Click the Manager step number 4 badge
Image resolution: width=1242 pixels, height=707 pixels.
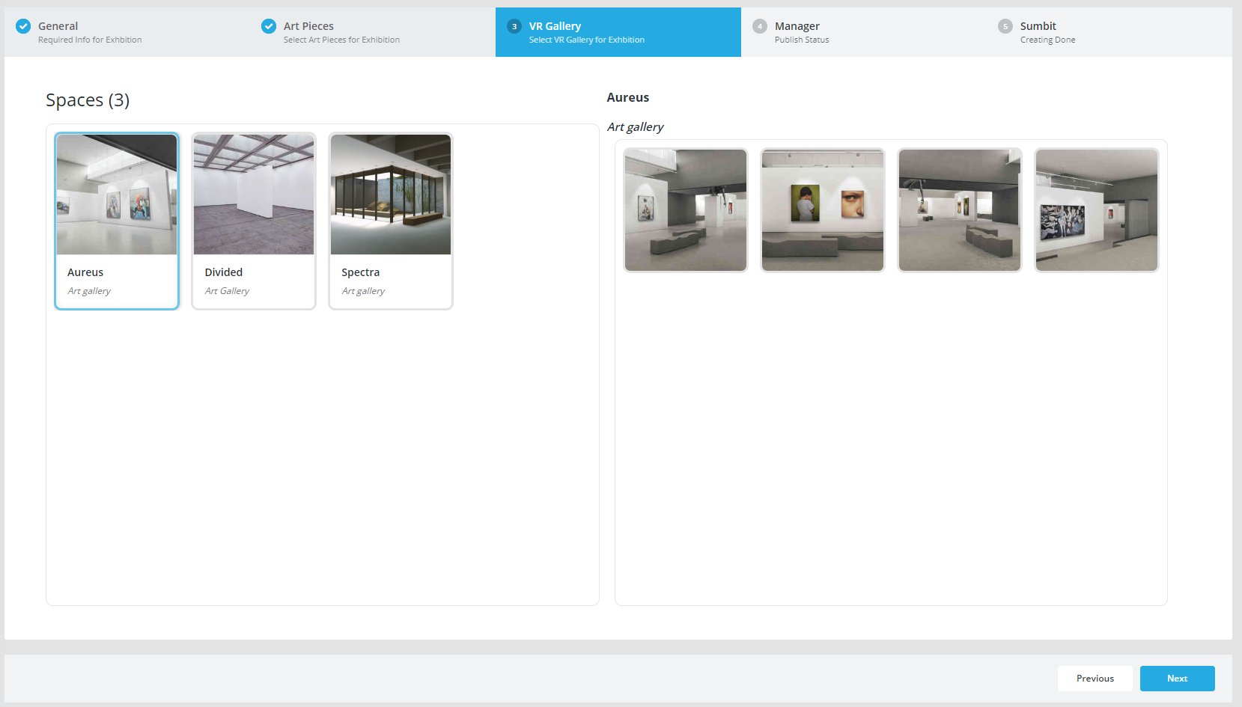(x=760, y=26)
